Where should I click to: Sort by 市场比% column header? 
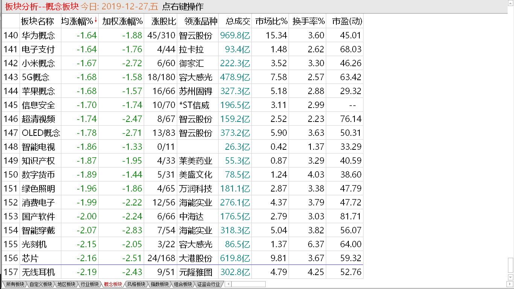(x=271, y=21)
